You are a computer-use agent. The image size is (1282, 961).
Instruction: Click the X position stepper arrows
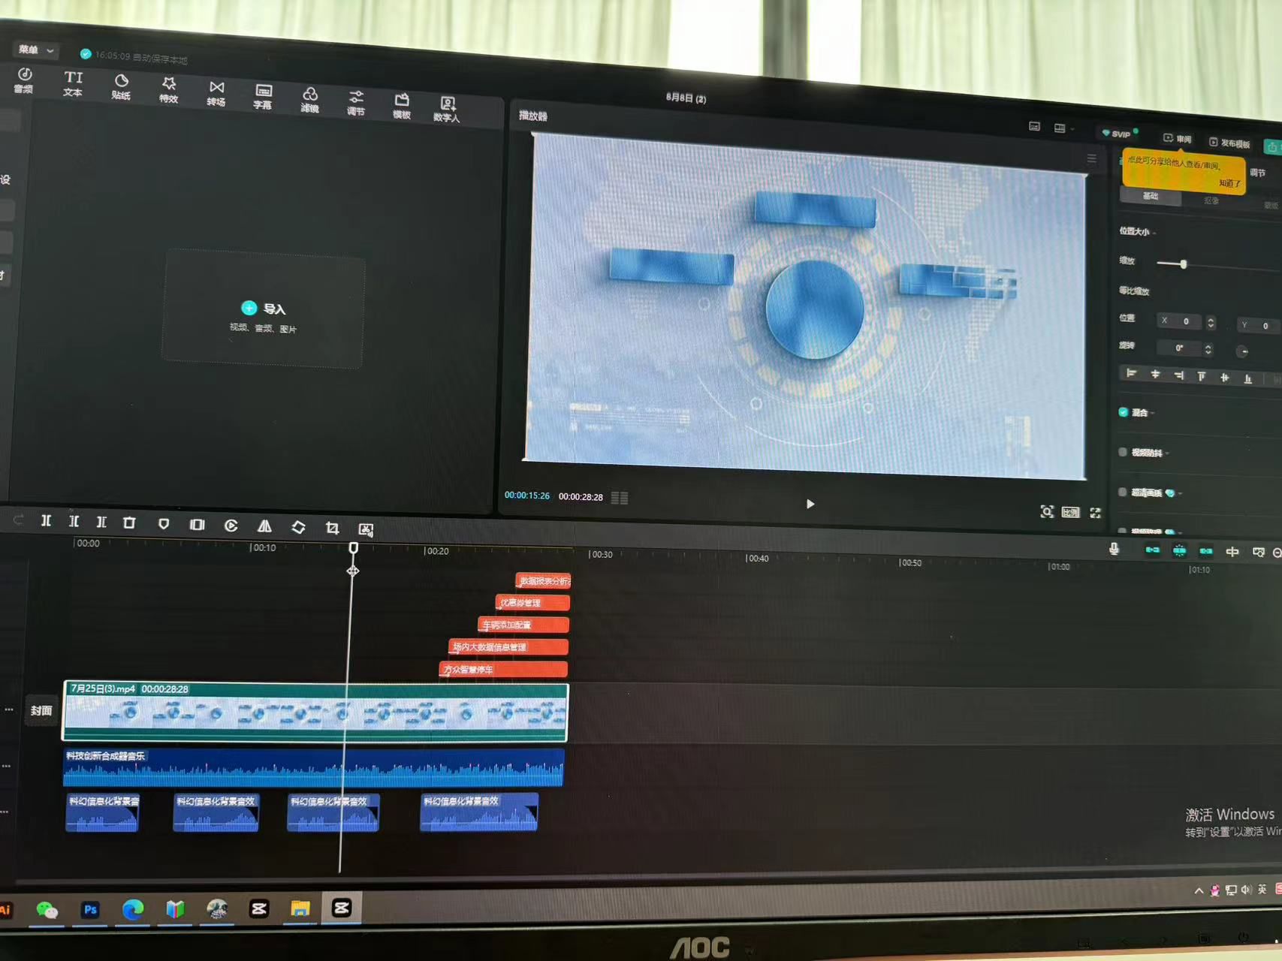click(1211, 322)
